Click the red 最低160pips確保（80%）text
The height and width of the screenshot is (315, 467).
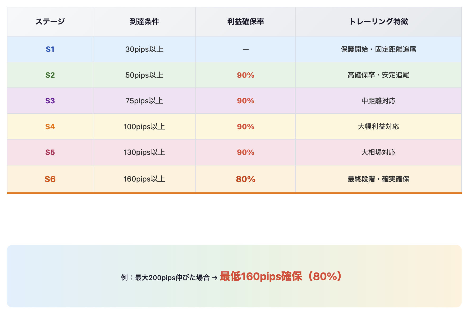click(281, 276)
